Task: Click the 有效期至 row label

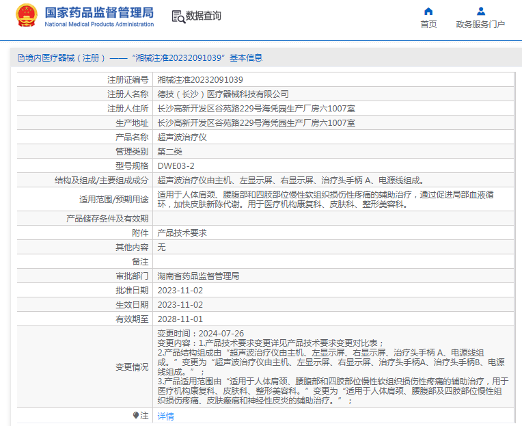Action: pos(132,319)
